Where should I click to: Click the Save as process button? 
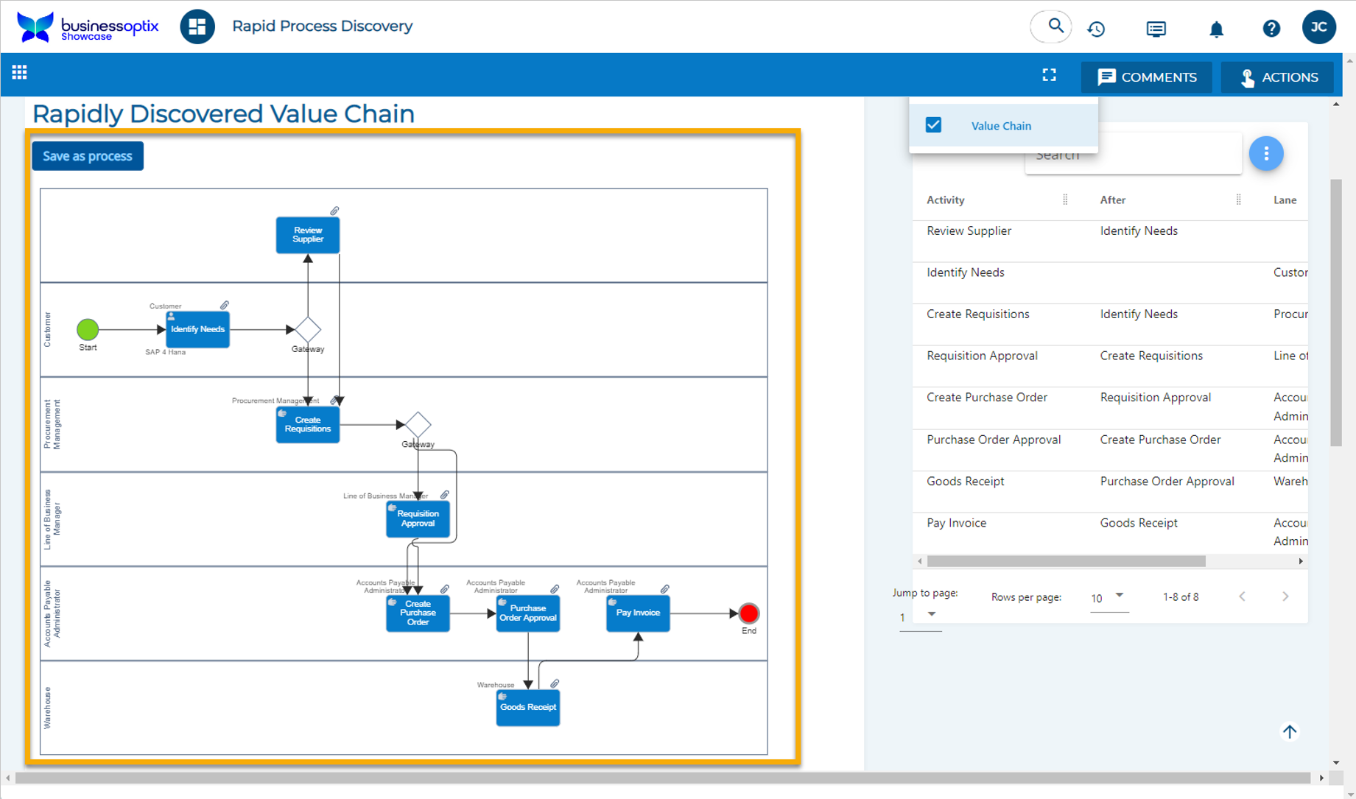point(88,156)
